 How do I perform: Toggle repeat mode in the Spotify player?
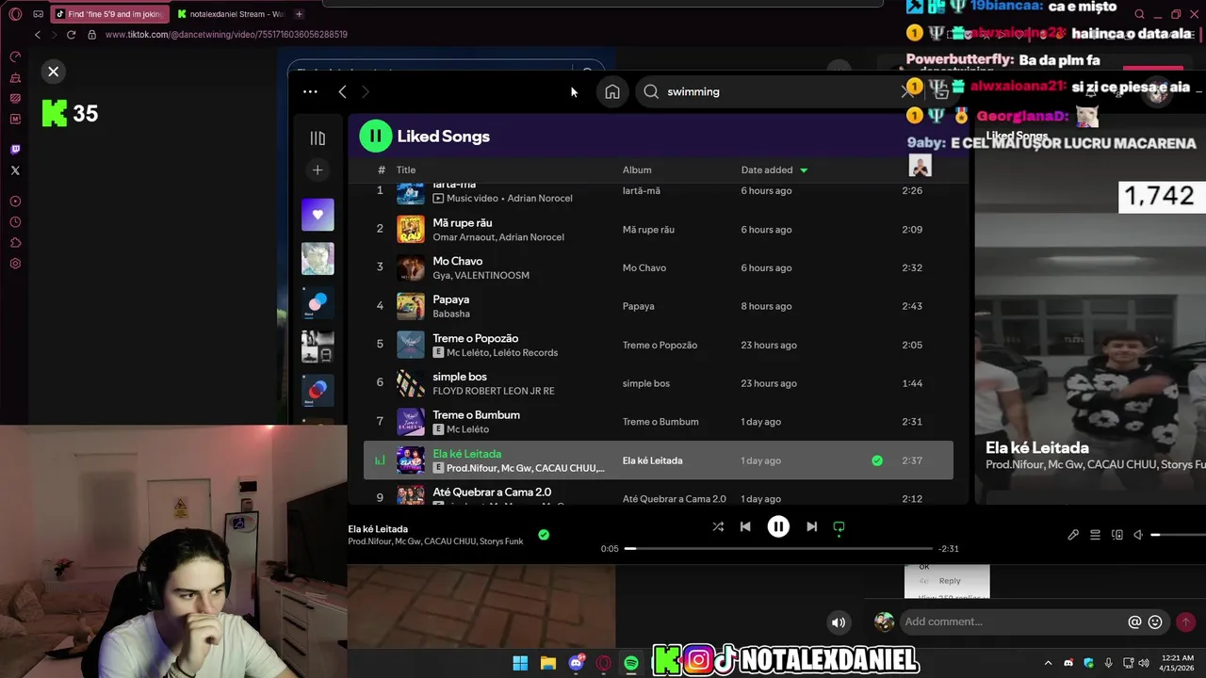[839, 527]
